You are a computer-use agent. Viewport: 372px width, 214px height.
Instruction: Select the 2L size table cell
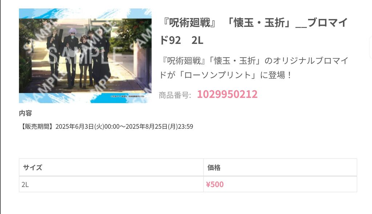pos(111,184)
